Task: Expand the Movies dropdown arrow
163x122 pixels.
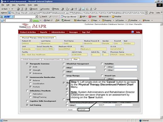Action: [x=152, y=20]
